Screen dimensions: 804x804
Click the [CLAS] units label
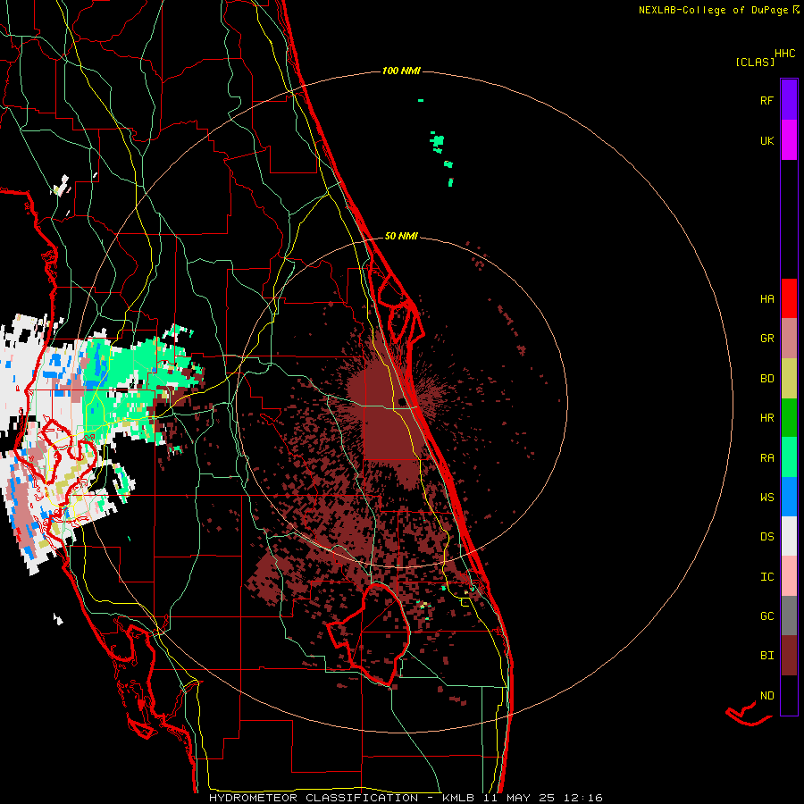[755, 63]
